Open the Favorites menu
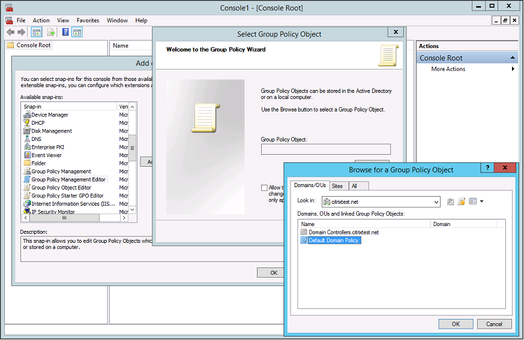524x340 pixels. 88,20
